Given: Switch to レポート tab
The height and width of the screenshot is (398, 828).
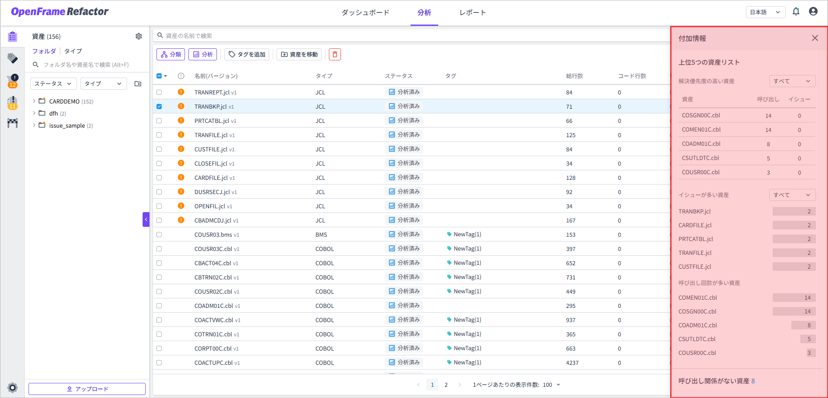Looking at the screenshot, I should pos(473,13).
